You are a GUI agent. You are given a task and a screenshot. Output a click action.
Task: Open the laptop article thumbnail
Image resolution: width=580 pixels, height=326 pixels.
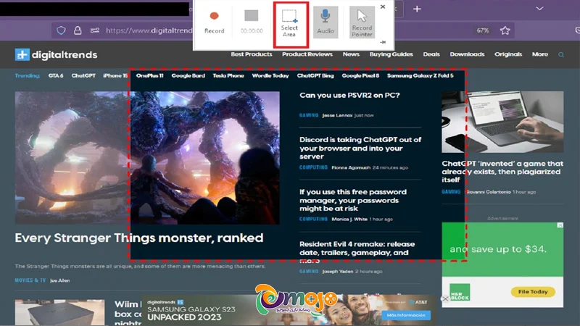tap(502, 122)
